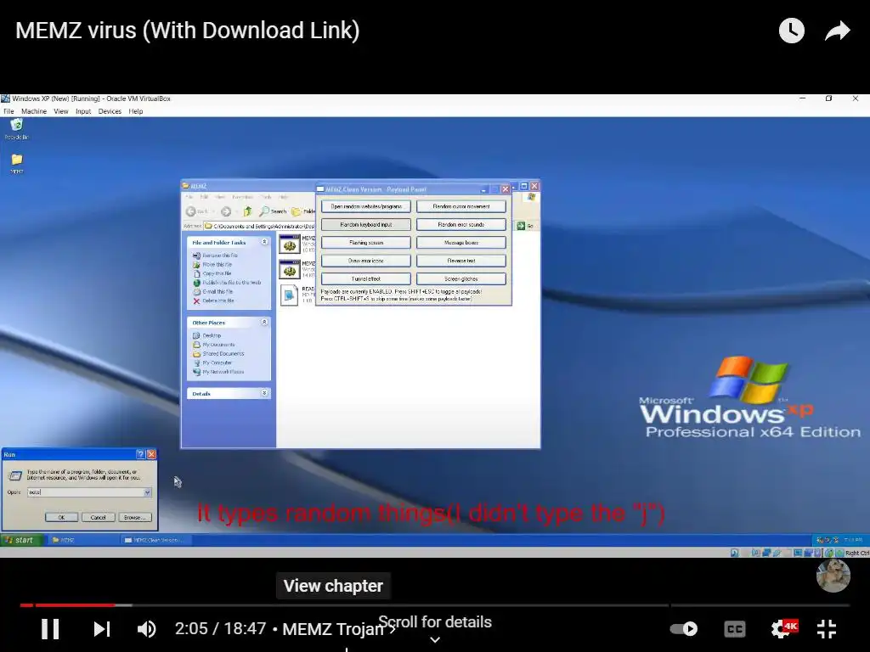Click Copy this file
Screen dimensions: 870x652
point(212,273)
